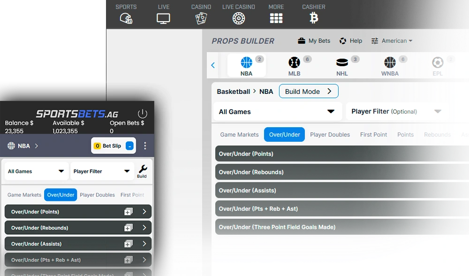Viewport: 469px width, 276px height.
Task: Add Over/Under (Pts + Reb + Ast) via plus icon
Action: click(x=129, y=260)
